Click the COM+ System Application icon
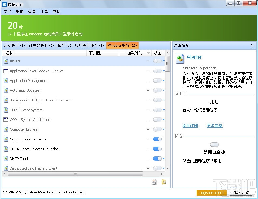Image resolution: width=258 pixels, height=199 pixels. (6, 120)
